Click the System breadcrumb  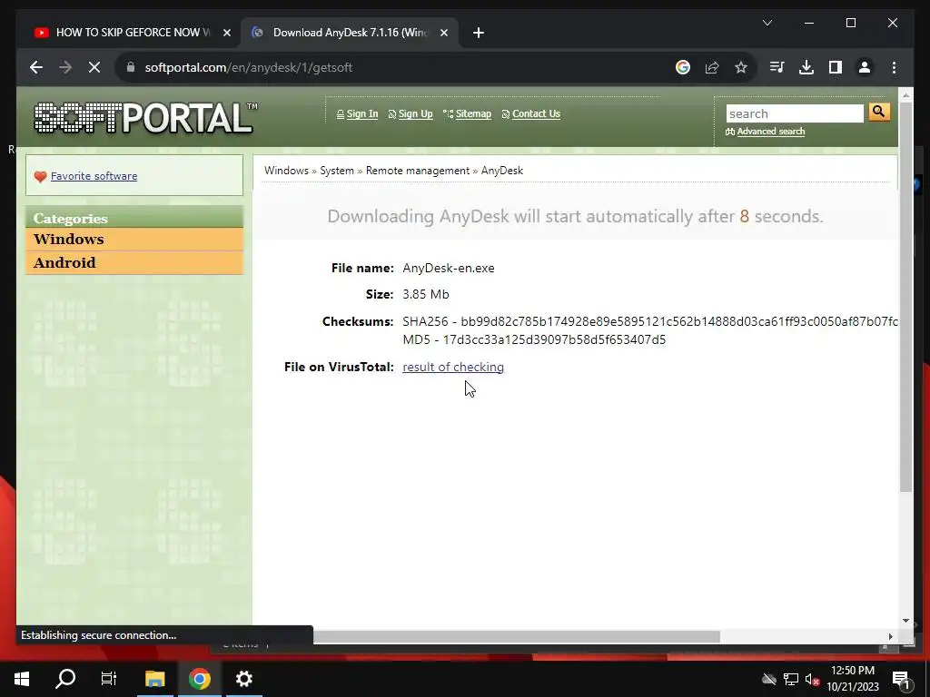coord(337,171)
